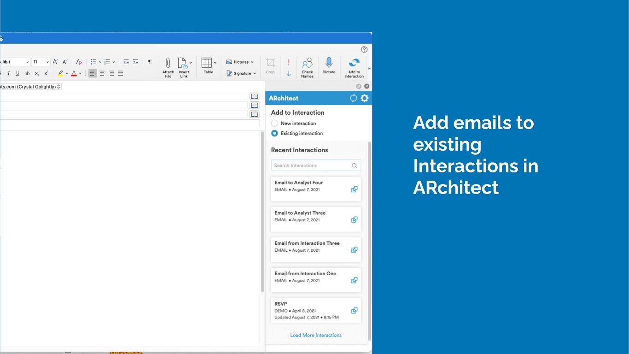Open Email to Analyst Four in new window

coord(354,189)
